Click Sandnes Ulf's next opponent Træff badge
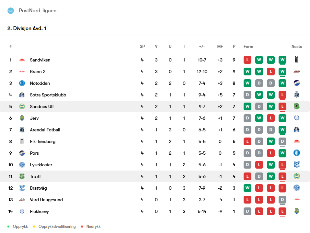The width and height of the screenshot is (310, 233). coord(296,106)
